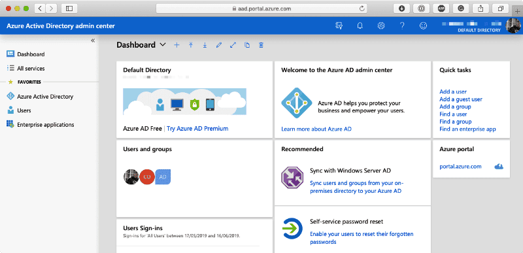Click the photo avatar in Users and groups

pyautogui.click(x=131, y=177)
